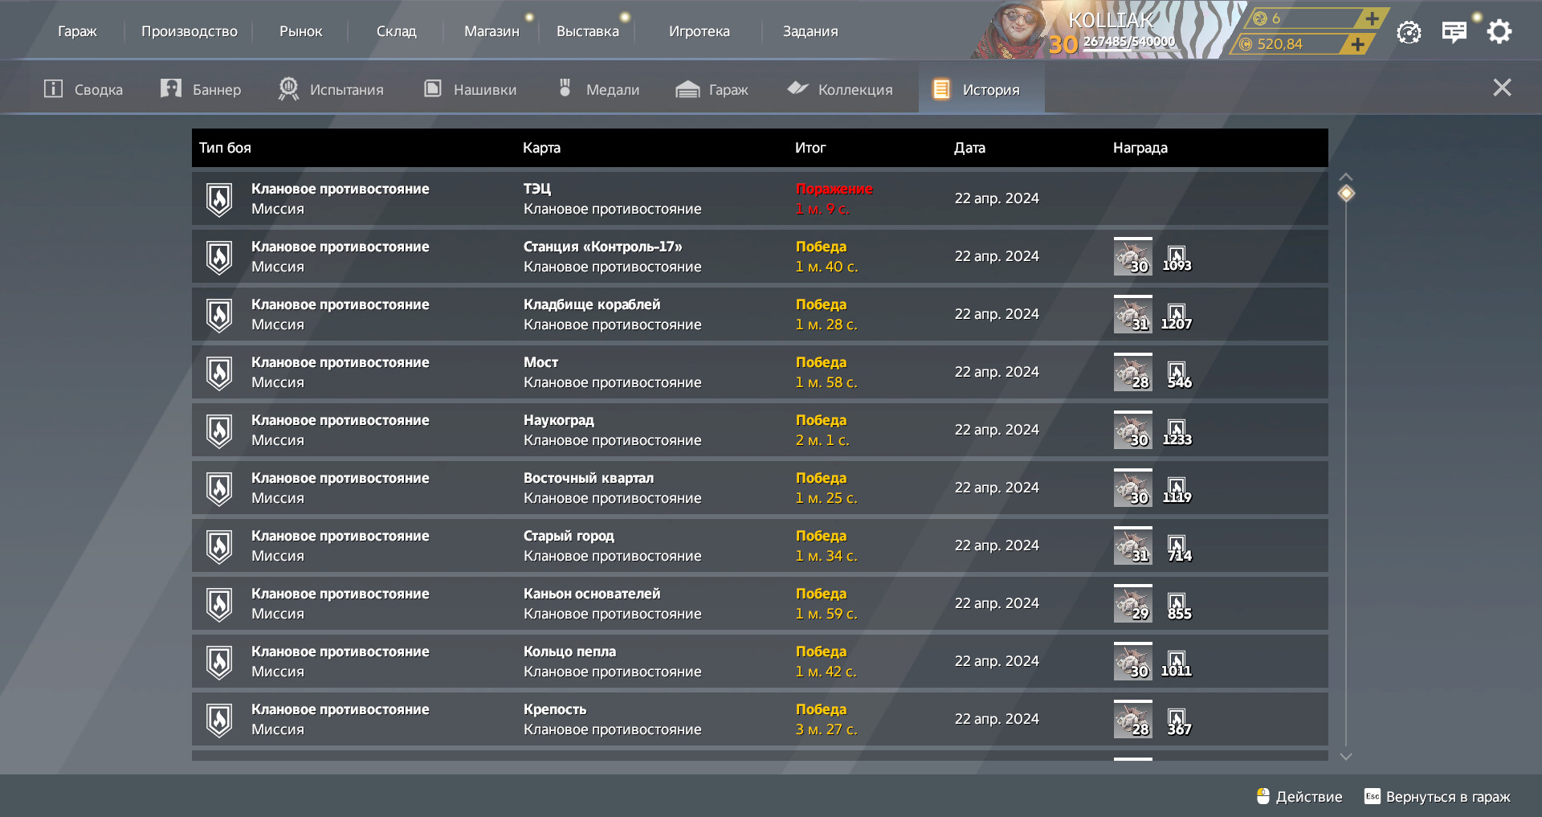Viewport: 1542px width, 817px height.
Task: Switch to the Нашивки tab
Action: coord(470,89)
